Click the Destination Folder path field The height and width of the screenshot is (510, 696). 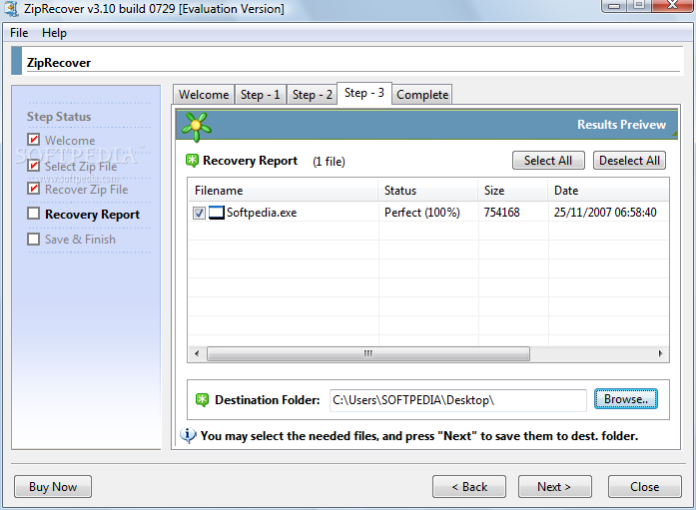tap(457, 400)
